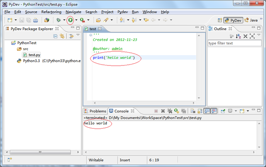This screenshot has width=266, height=167.
Task: Open the Pydev menu
Action: coord(122,12)
